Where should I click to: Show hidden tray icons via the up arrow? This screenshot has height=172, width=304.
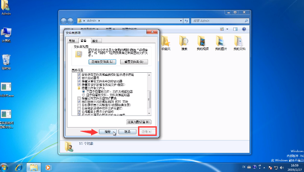click(x=264, y=168)
